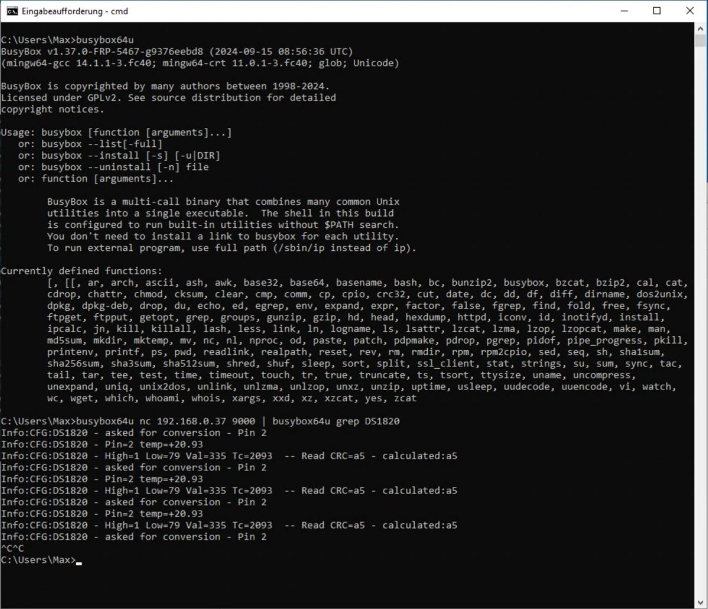Viewport: 708px width, 609px height.
Task: Click the 'busybox --install [-s] [-u|DIR]' line
Action: click(119, 156)
